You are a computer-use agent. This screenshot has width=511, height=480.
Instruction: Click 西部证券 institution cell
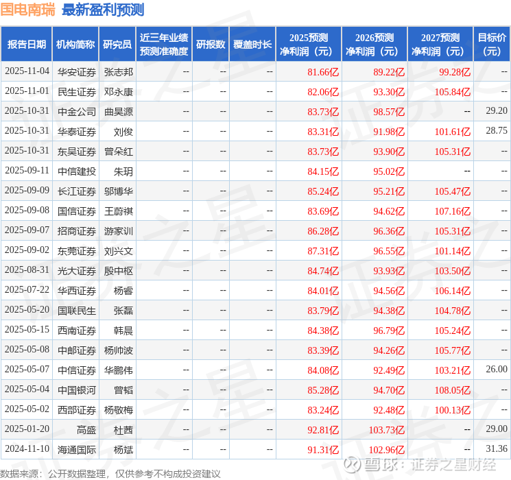tap(77, 409)
